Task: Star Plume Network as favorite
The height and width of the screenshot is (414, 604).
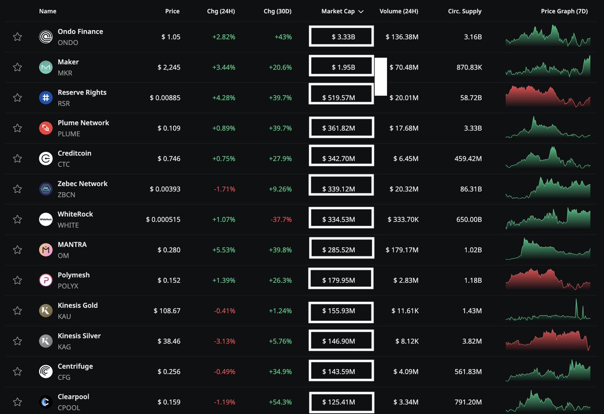Action: 17,128
